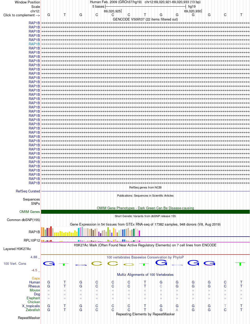Click 'Human Feb. 2009 (GRCh37/hg19)' header text
The height and width of the screenshot is (324, 250).
(116, 2)
